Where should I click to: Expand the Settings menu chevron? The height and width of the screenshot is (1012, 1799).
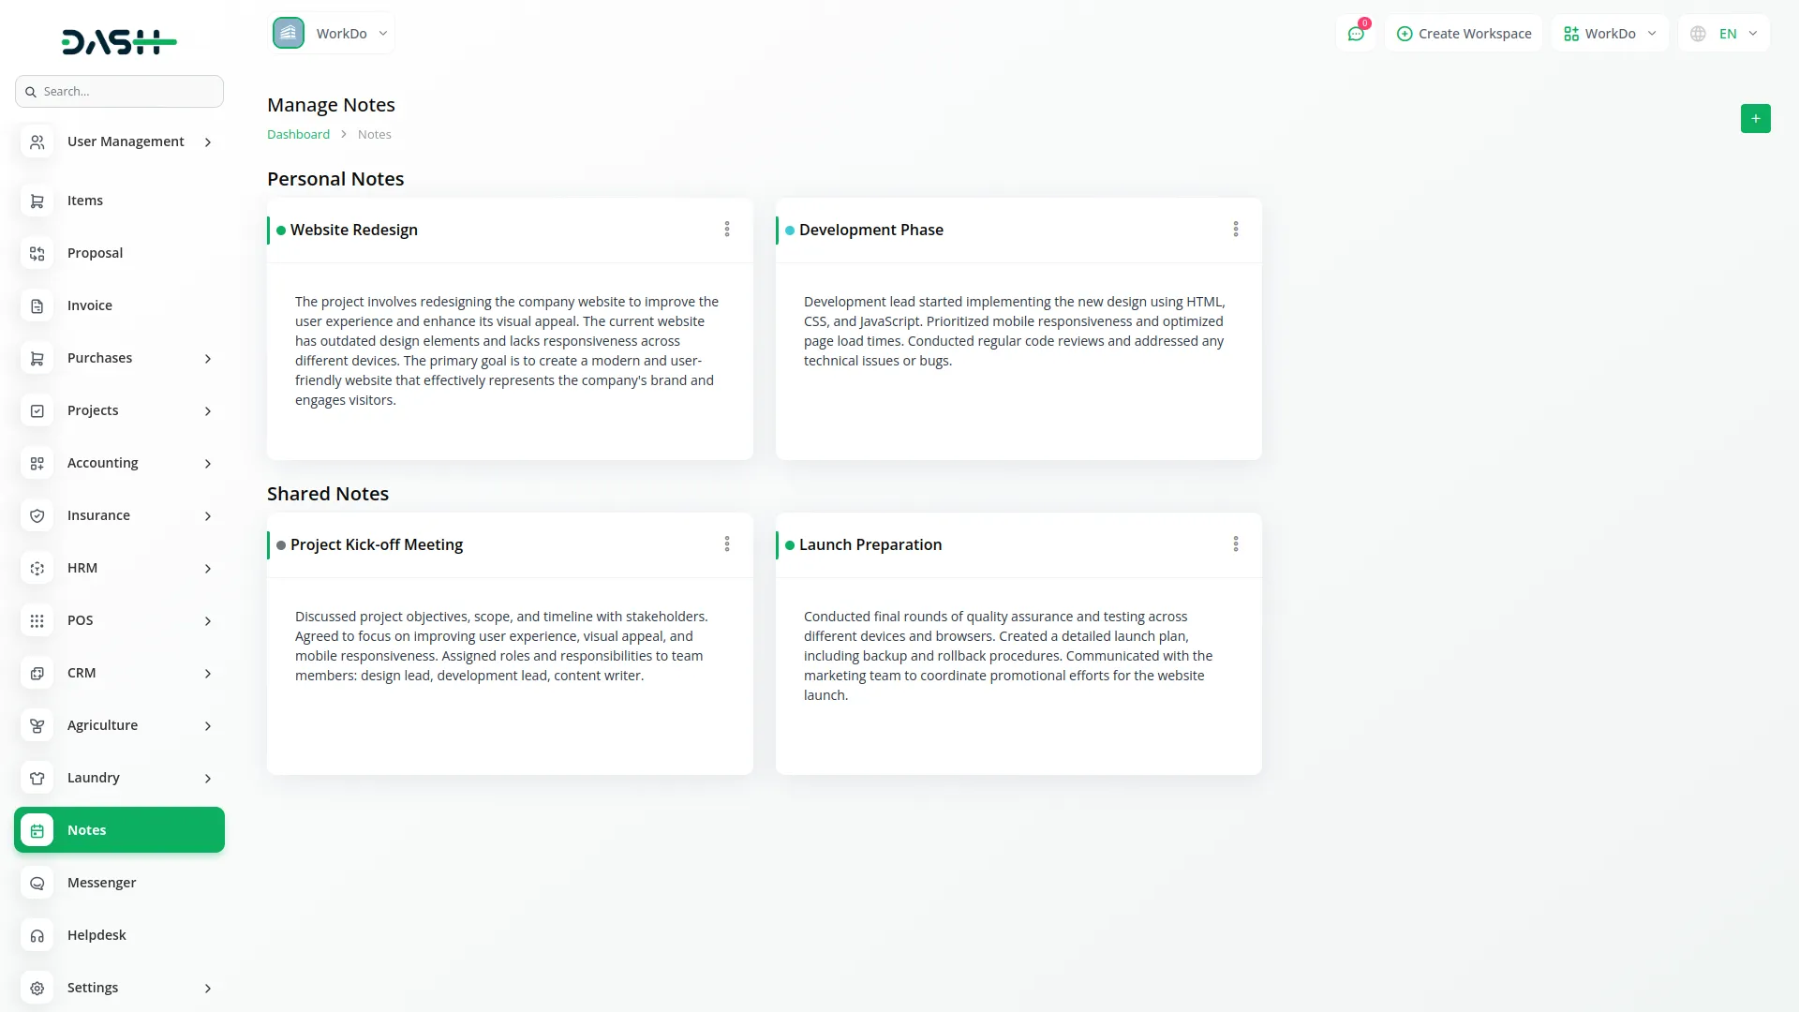(208, 989)
